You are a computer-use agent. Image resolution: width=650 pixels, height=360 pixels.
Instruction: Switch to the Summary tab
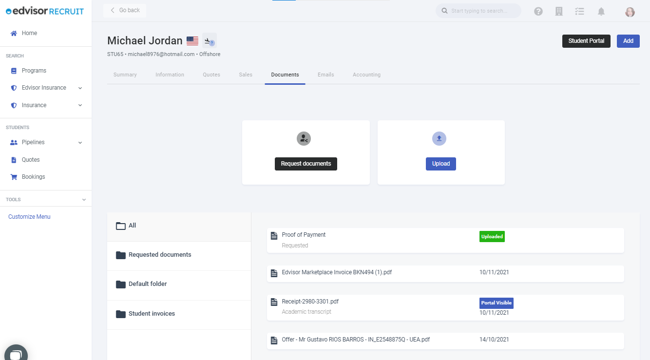point(125,75)
